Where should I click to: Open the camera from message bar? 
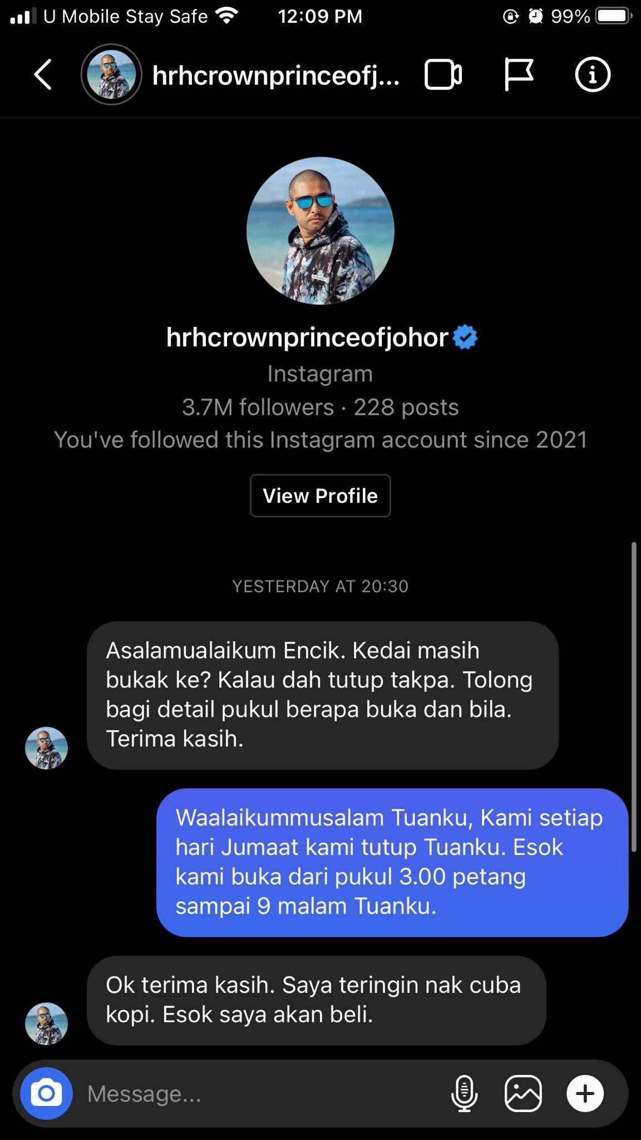(47, 1093)
